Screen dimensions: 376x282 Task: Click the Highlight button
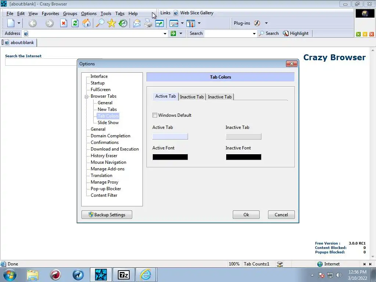[x=296, y=33]
